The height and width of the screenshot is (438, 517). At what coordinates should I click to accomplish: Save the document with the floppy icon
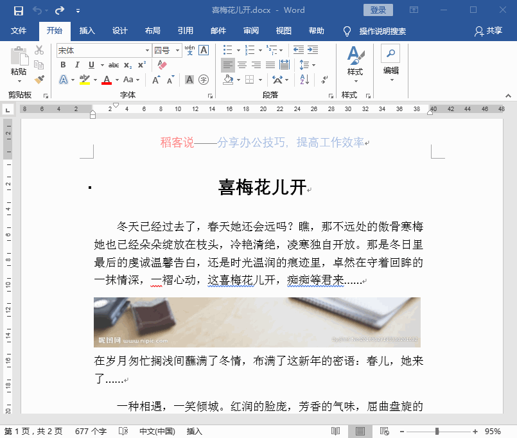point(19,10)
